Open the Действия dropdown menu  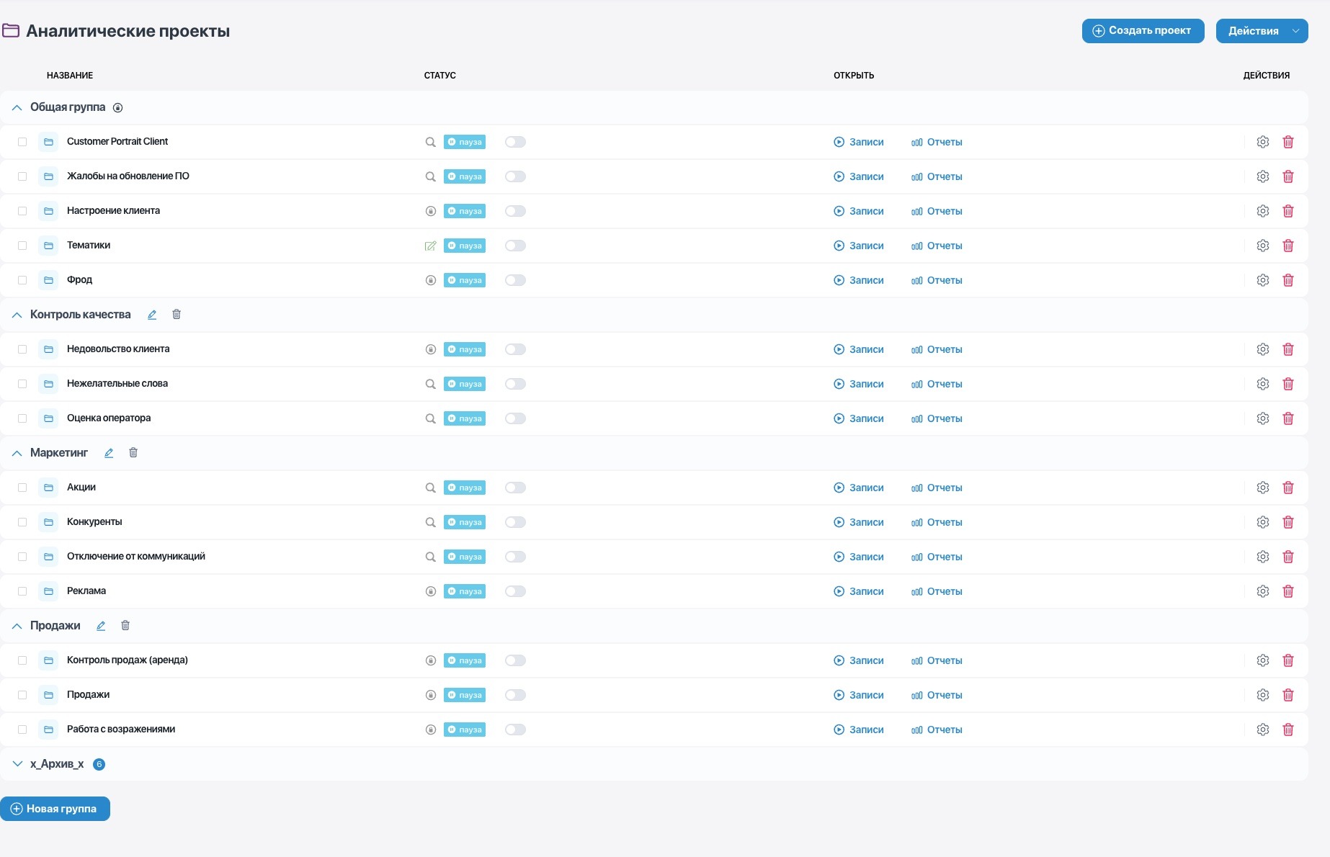click(1262, 31)
